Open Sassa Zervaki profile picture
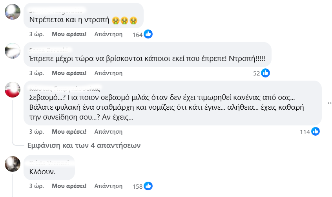This screenshot has width=332, height=197. coord(13,51)
